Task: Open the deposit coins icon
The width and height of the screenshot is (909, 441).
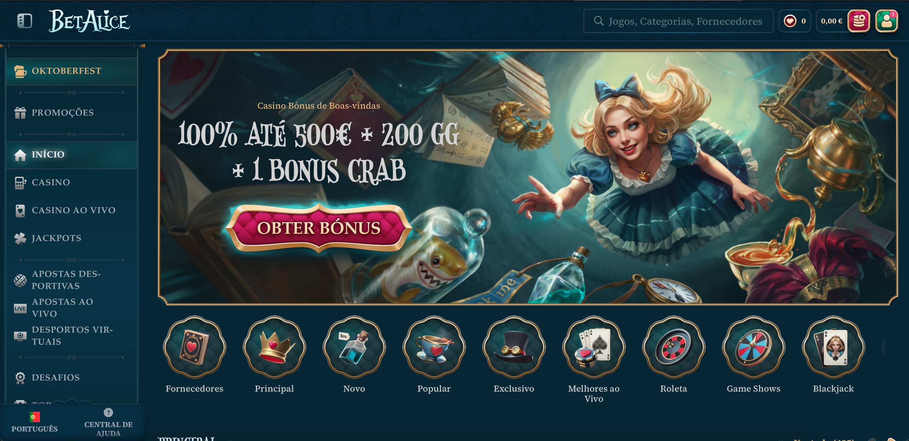Action: point(859,21)
